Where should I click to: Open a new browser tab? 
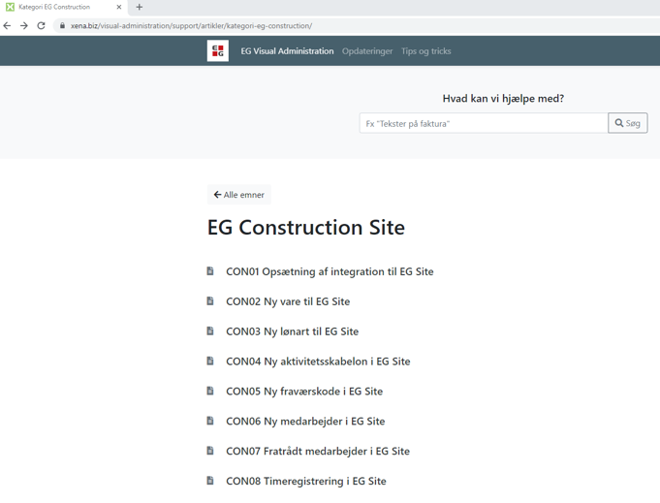tap(140, 8)
